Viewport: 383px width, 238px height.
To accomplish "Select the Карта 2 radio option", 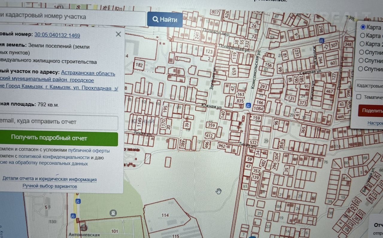I will click(363, 44).
